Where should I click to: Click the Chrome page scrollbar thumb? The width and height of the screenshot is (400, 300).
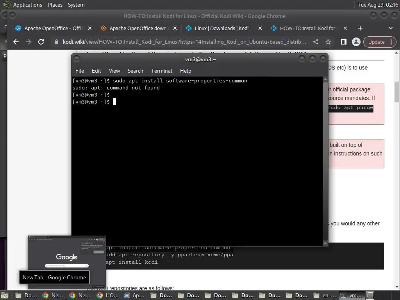(x=397, y=92)
